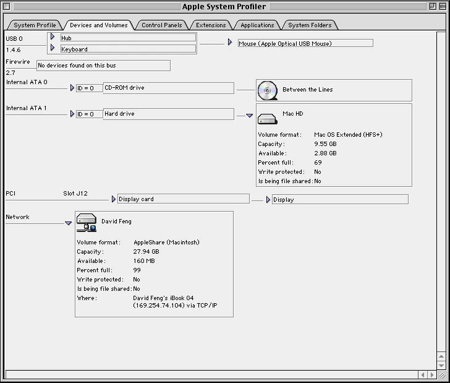Click the Display card field
Screen dimensions: 450x383
[x=184, y=199]
